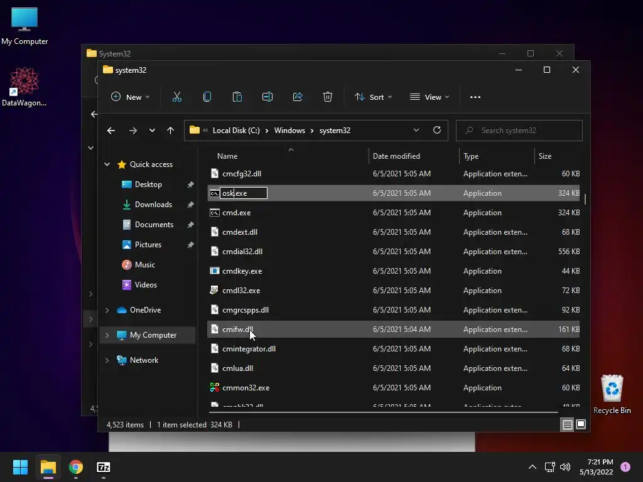Go back with the left arrow
The height and width of the screenshot is (482, 643).
111,131
